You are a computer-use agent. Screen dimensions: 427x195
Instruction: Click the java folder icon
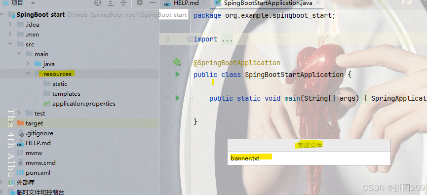(38, 64)
